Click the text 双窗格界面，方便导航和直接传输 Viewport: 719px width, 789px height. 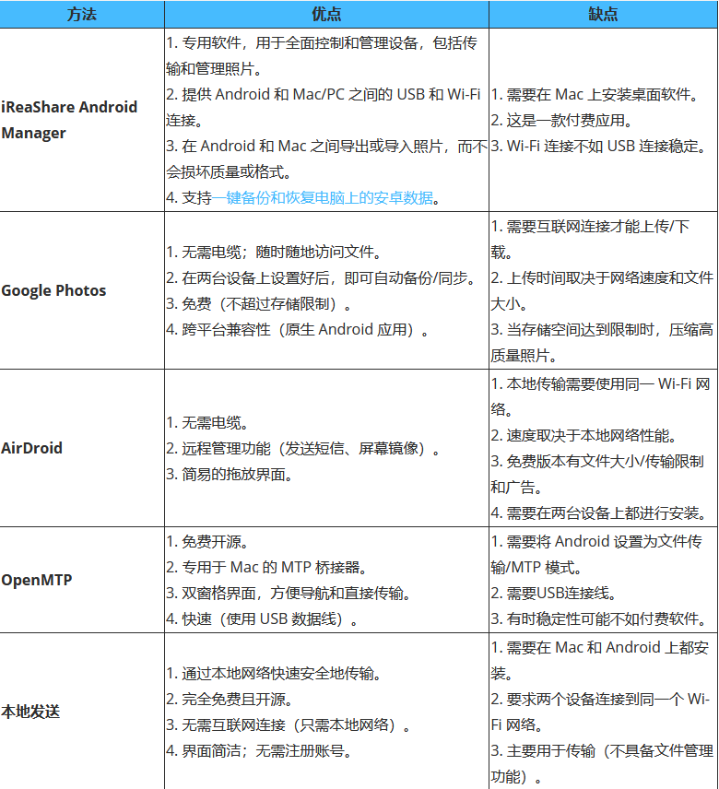(x=292, y=594)
